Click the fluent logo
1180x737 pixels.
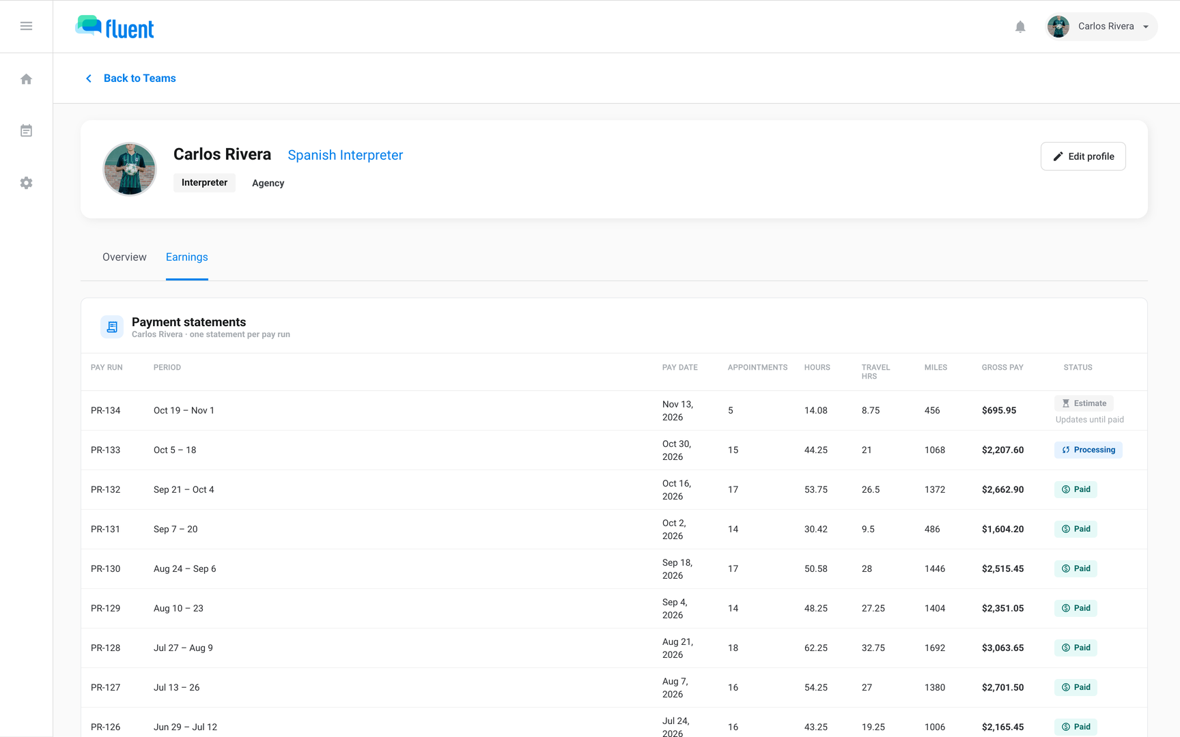coord(115,27)
